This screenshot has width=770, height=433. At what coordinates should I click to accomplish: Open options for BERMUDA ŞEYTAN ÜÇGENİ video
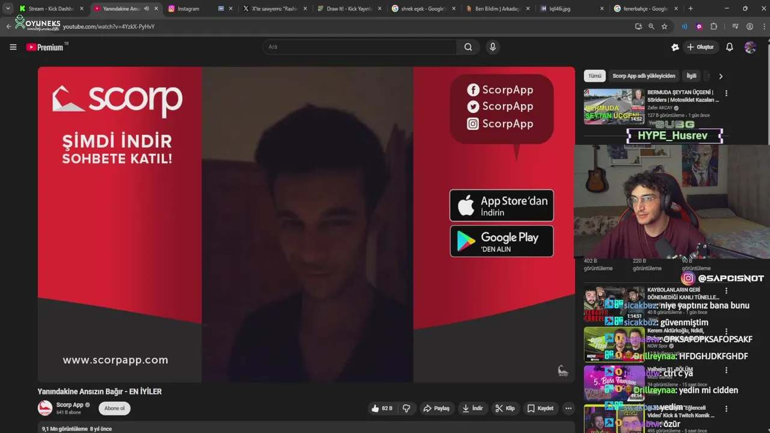726,93
